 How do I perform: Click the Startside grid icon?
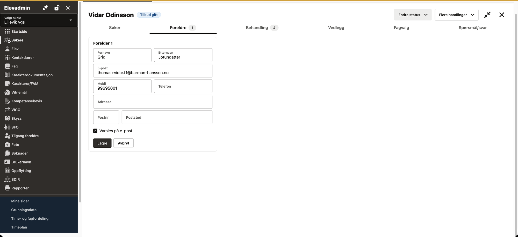pyautogui.click(x=7, y=31)
